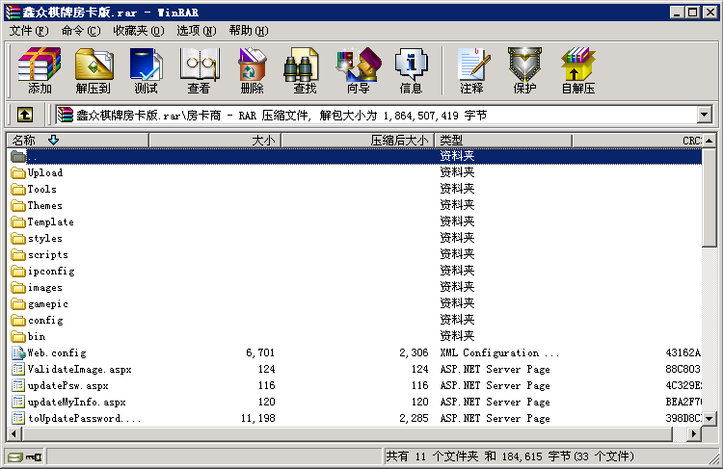This screenshot has width=723, height=469.
Task: Go up one folder level button
Action: coord(24,115)
